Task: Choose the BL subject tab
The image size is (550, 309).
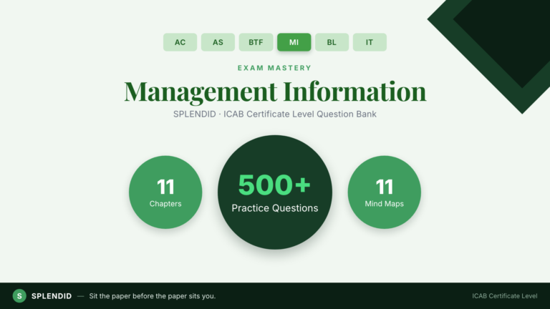Action: [x=332, y=42]
